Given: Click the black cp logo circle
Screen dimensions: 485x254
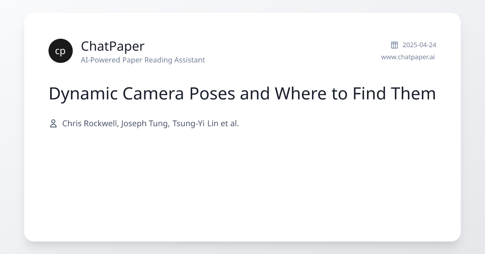Looking at the screenshot, I should click(61, 51).
